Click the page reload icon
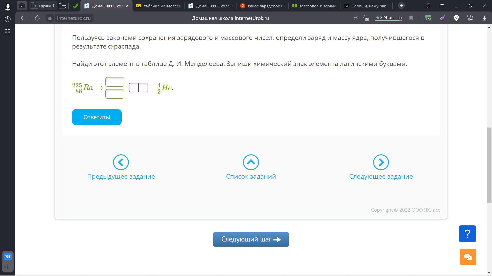Screen dimensions: 492x276 tap(37, 18)
